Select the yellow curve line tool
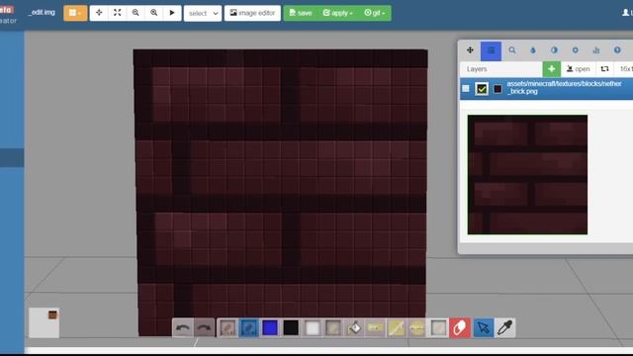Screen dimensions: 633x356 [x=396, y=327]
